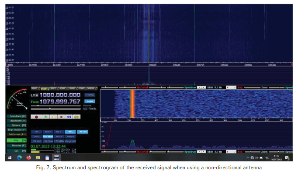Open Soundcard [F5] settings
Image resolution: width=298 pixels, height=175 pixels.
(x=17, y=116)
